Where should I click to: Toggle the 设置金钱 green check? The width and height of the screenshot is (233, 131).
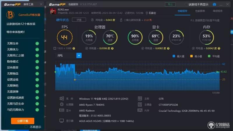click(37, 80)
